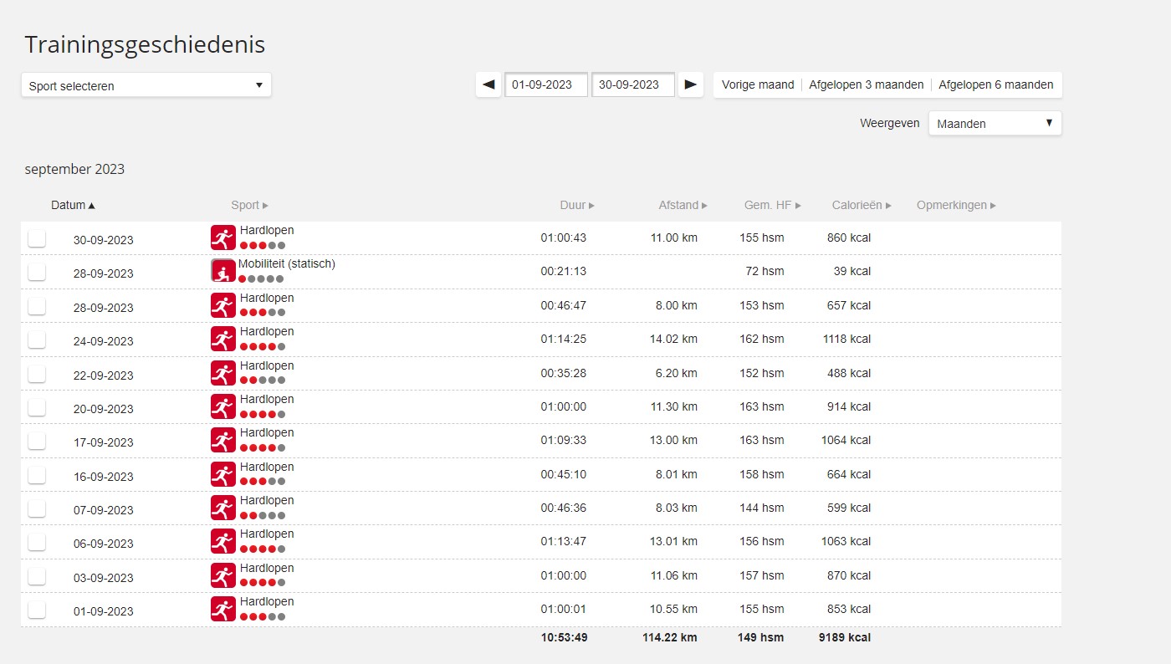
Task: Show Afgelopen 6 maanden period
Action: point(996,84)
